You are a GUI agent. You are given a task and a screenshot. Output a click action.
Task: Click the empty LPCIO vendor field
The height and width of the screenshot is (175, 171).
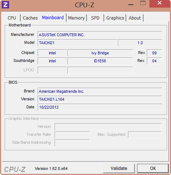point(52,70)
